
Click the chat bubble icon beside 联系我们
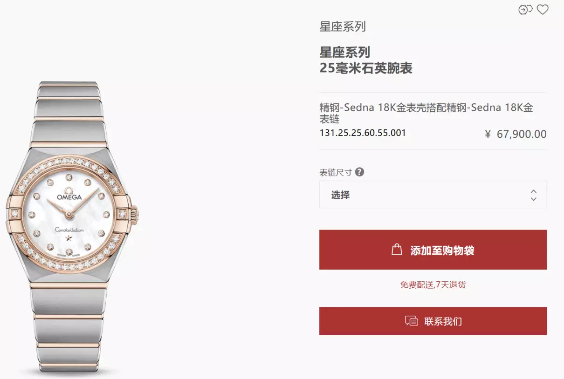click(411, 321)
